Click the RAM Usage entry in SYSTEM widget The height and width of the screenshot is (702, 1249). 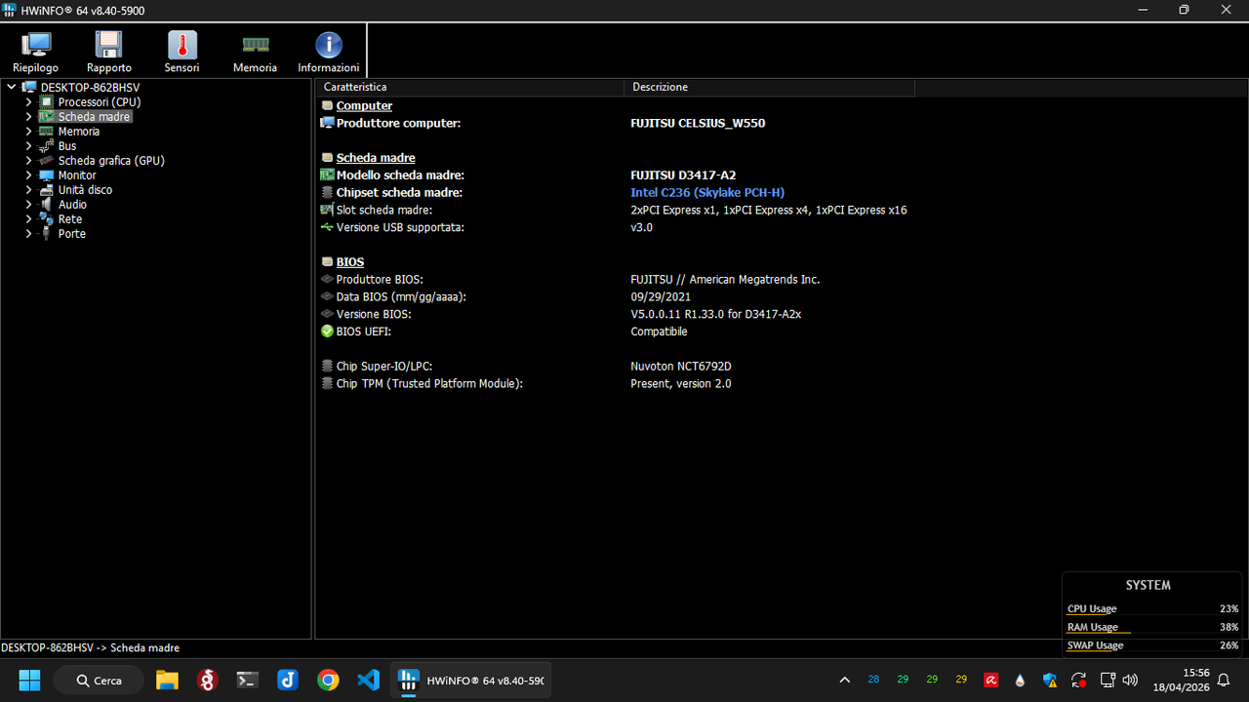(x=1152, y=628)
